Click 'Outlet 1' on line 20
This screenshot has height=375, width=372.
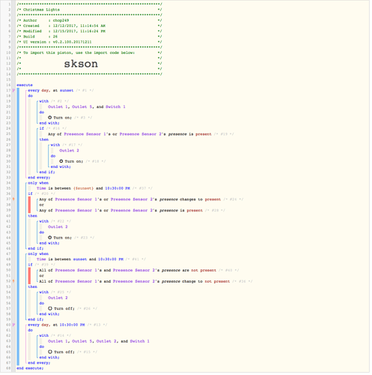point(58,106)
